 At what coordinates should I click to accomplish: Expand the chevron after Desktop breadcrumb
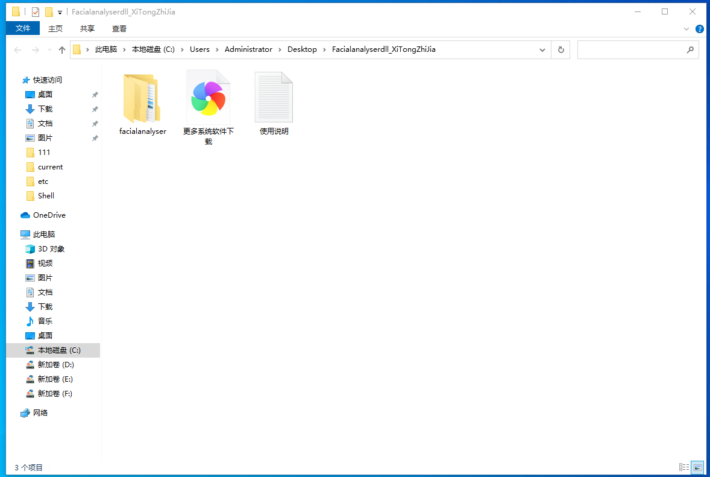click(324, 49)
